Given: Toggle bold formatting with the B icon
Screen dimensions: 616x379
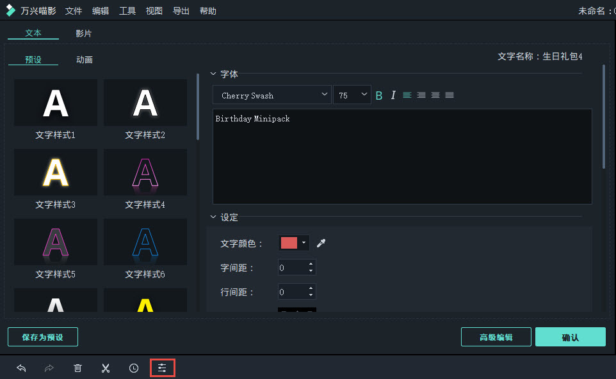Looking at the screenshot, I should click(x=379, y=95).
